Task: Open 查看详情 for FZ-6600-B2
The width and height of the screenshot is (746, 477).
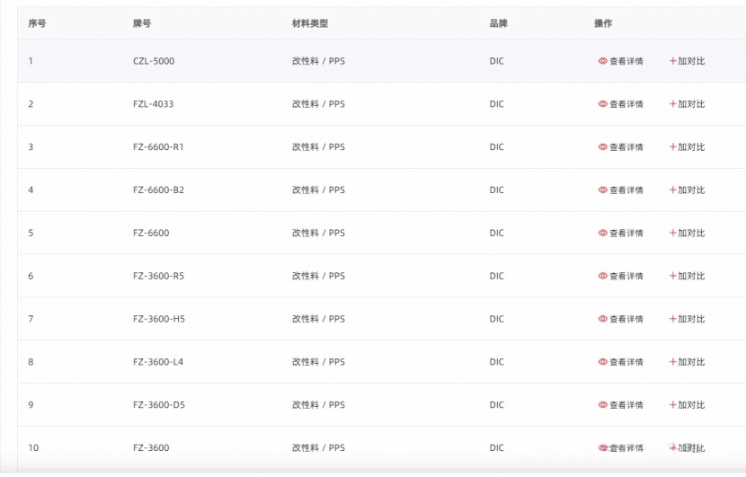Action: 620,190
